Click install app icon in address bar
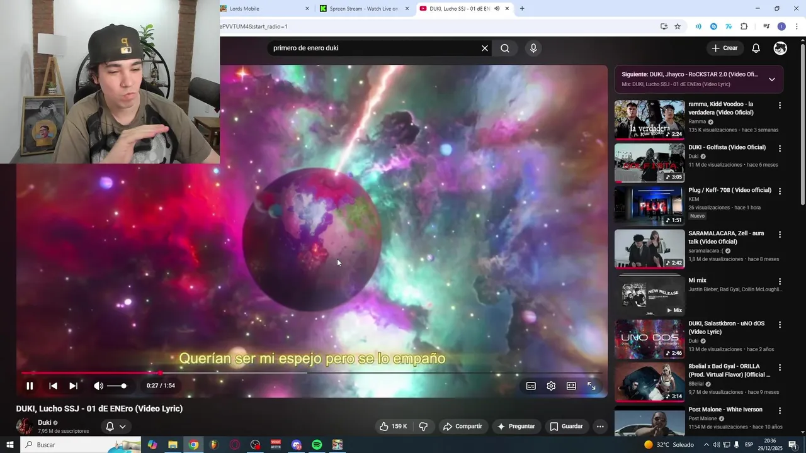The width and height of the screenshot is (806, 453). [664, 26]
